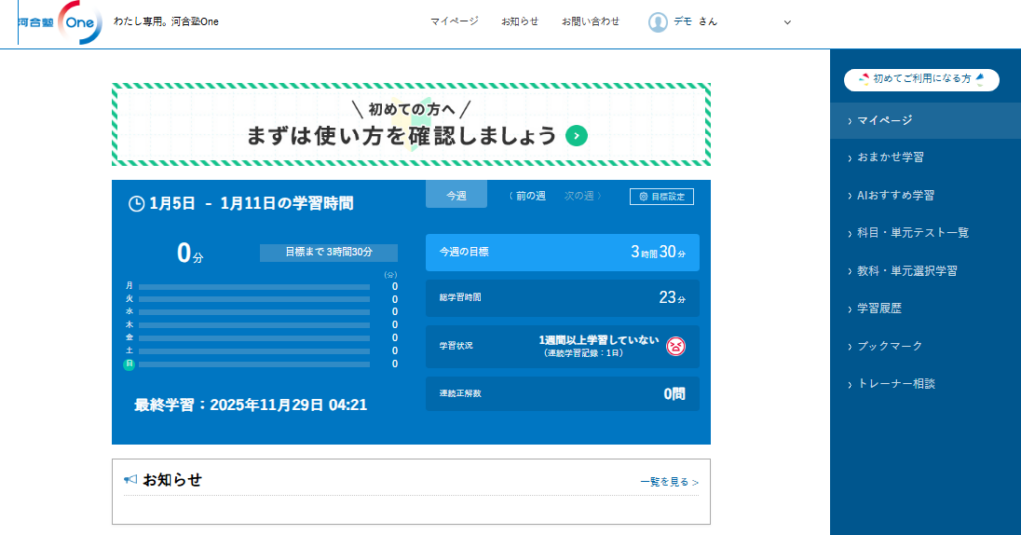The width and height of the screenshot is (1021, 535).
Task: Expand AIおすすめ学習 sidebar item
Action: click(x=895, y=195)
